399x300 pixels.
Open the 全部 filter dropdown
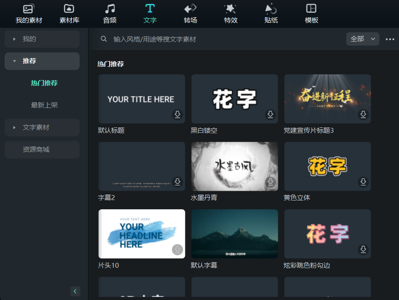[x=362, y=39]
